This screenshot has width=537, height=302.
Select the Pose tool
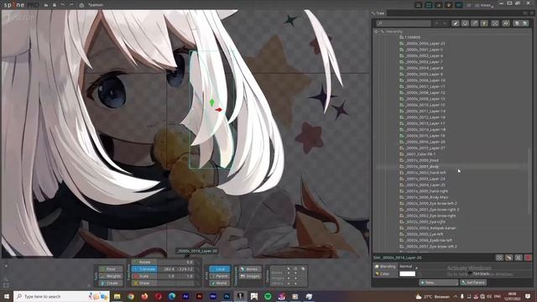pos(110,269)
